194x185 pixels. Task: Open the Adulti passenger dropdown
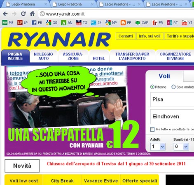point(158,147)
